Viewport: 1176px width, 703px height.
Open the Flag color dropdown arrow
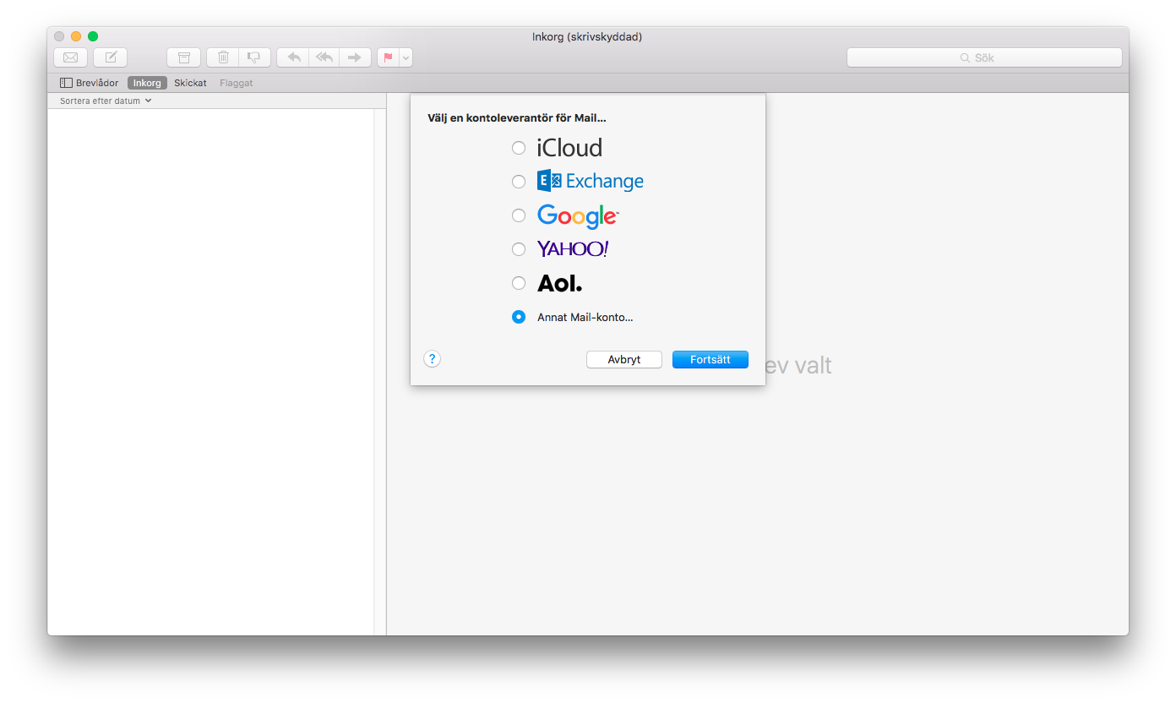coord(406,57)
